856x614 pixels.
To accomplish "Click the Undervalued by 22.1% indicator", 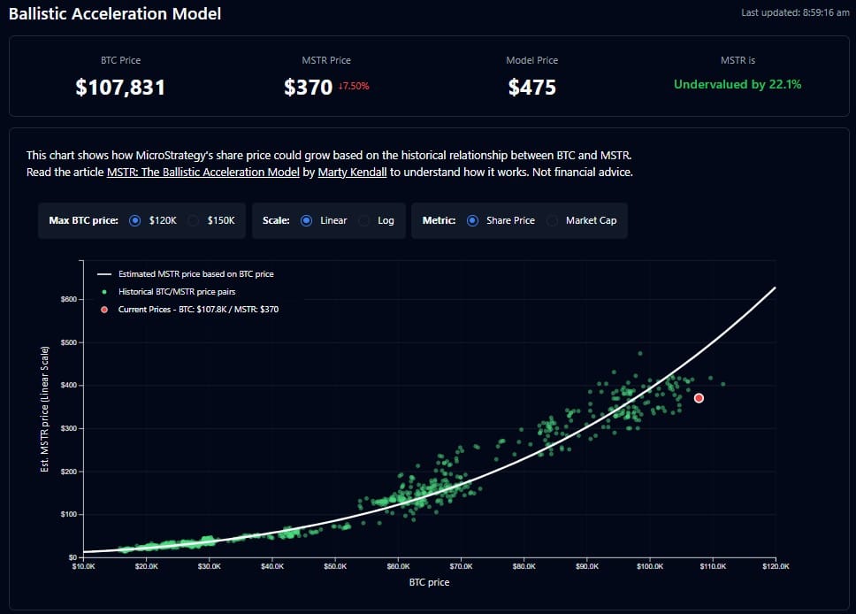I will pos(737,83).
